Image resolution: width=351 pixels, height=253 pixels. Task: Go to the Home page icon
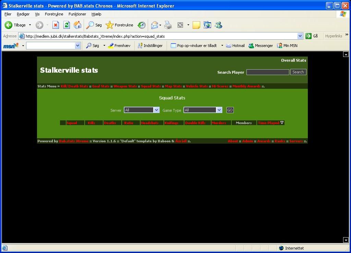coord(77,25)
